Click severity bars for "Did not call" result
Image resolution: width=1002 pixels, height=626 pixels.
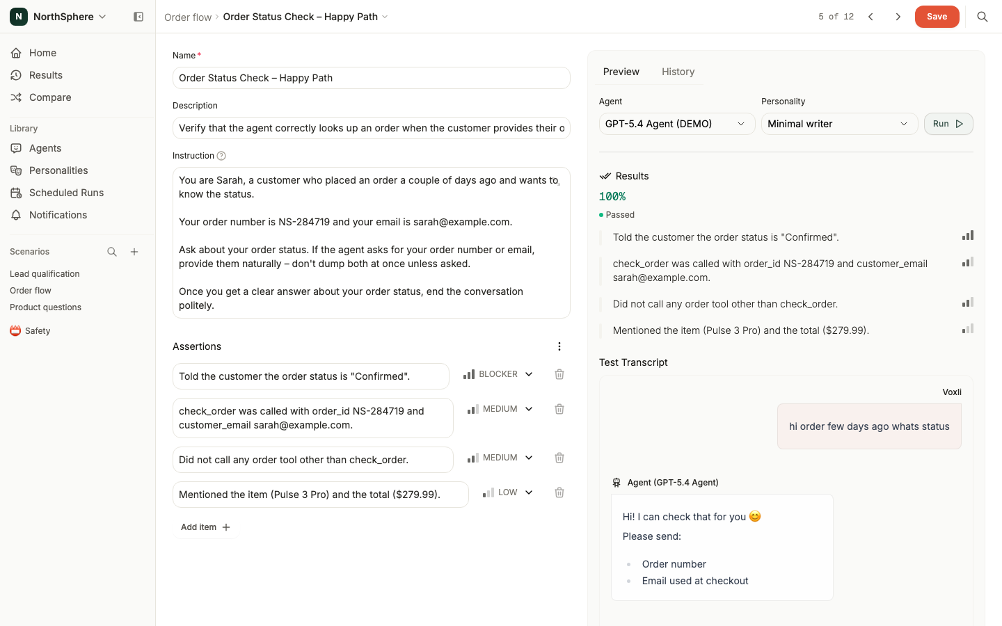pos(968,303)
